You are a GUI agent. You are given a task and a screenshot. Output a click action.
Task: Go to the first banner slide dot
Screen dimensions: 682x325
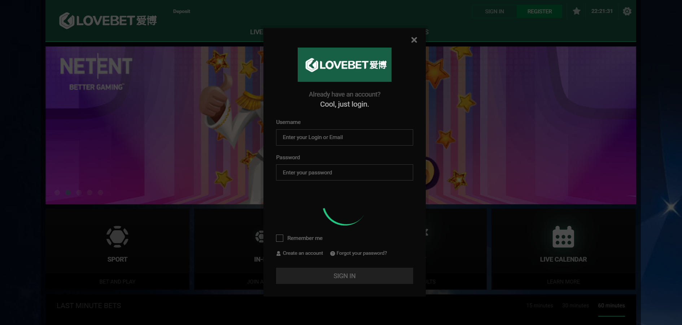click(x=57, y=192)
